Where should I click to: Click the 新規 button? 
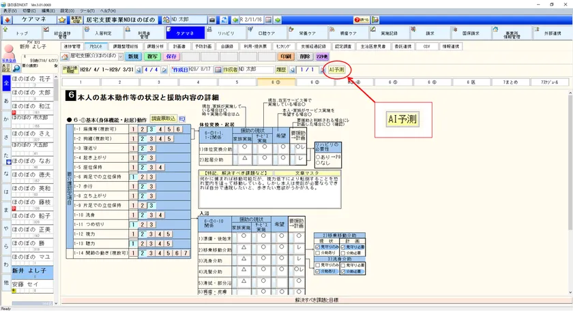tap(134, 57)
